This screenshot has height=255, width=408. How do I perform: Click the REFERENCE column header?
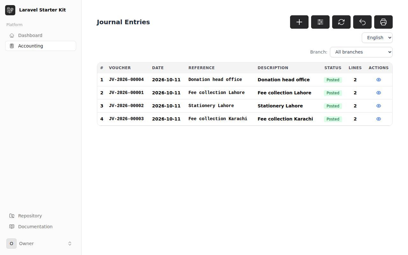pyautogui.click(x=201, y=68)
